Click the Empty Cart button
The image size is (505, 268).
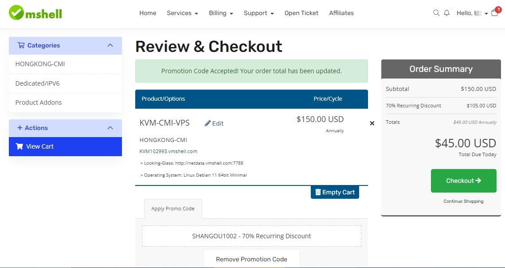pos(335,192)
